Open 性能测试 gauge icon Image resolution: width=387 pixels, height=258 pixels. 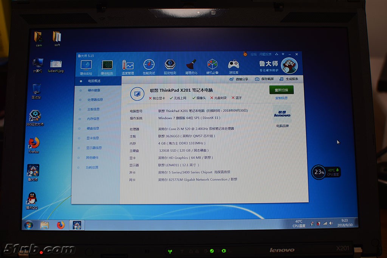pos(149,66)
